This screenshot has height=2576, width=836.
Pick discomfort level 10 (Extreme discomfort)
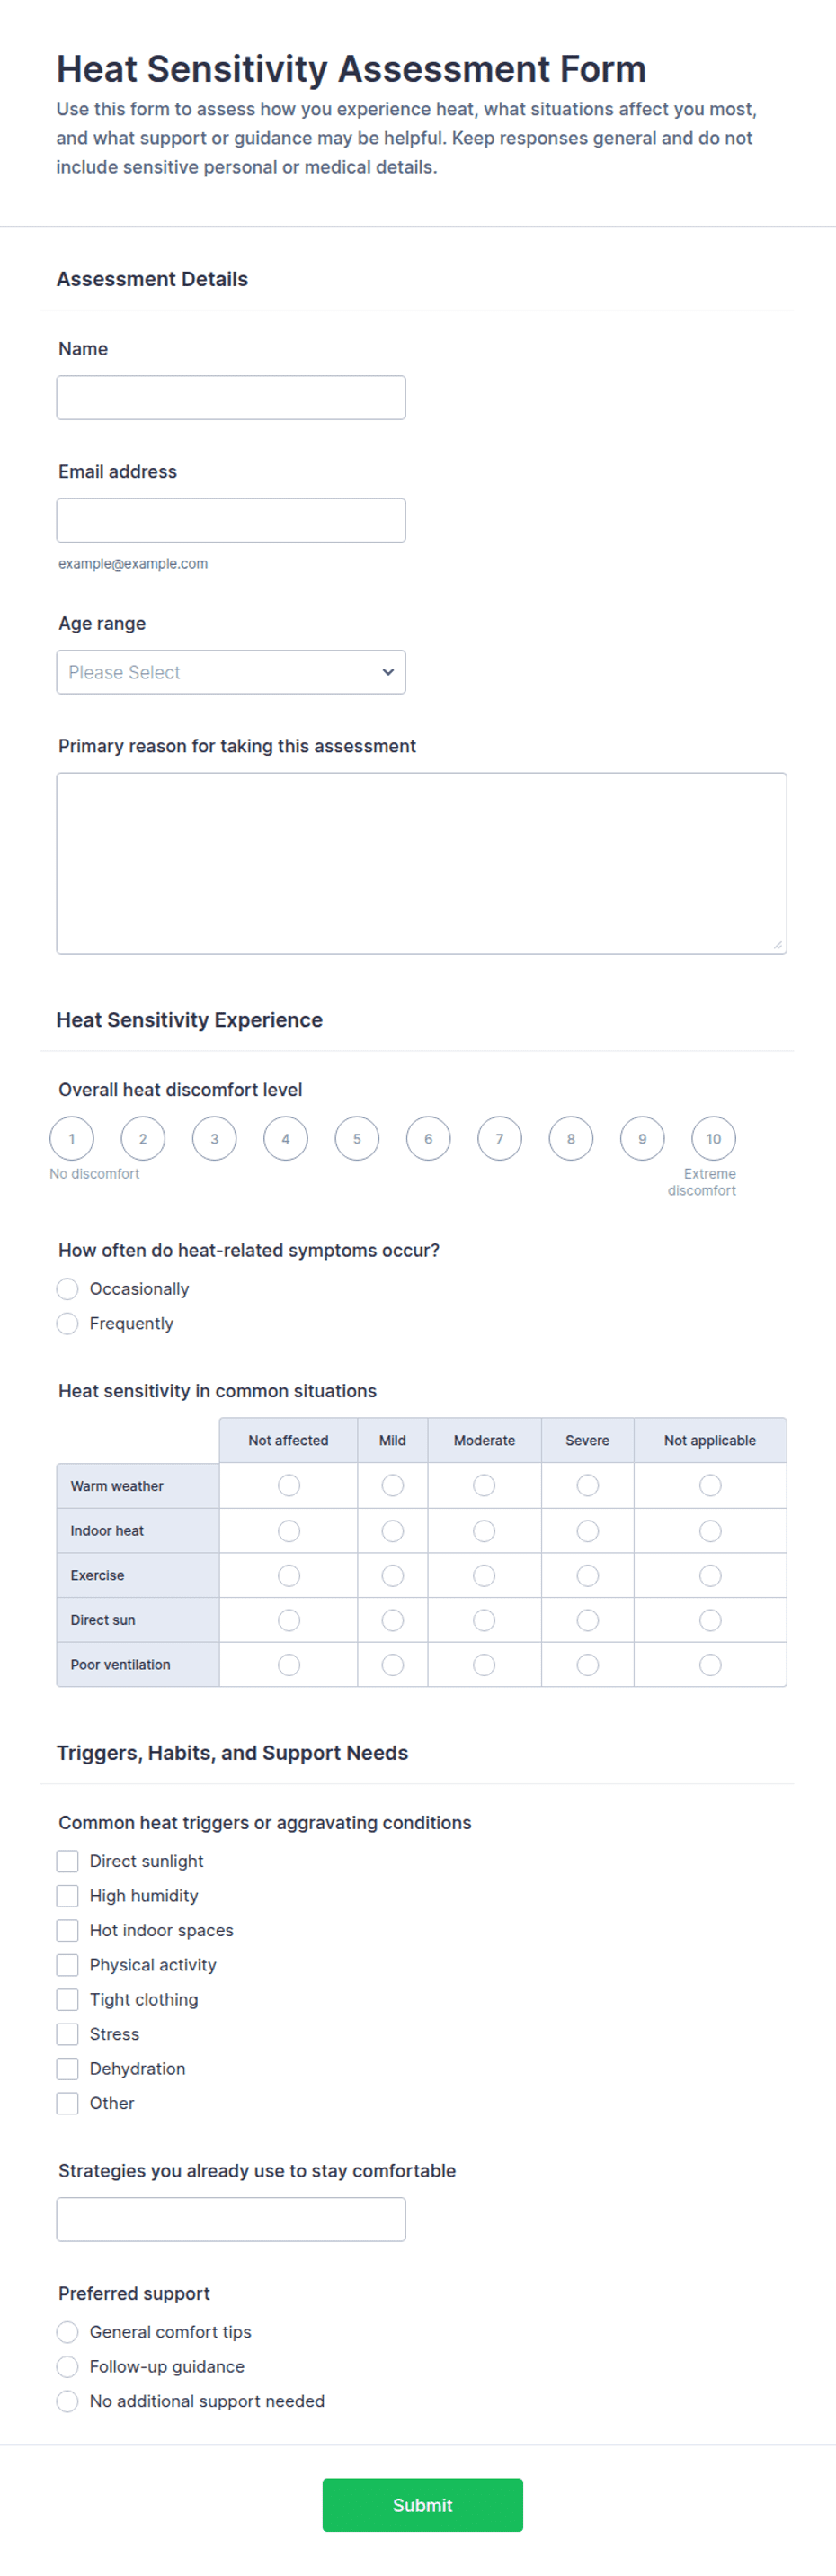coord(713,1139)
